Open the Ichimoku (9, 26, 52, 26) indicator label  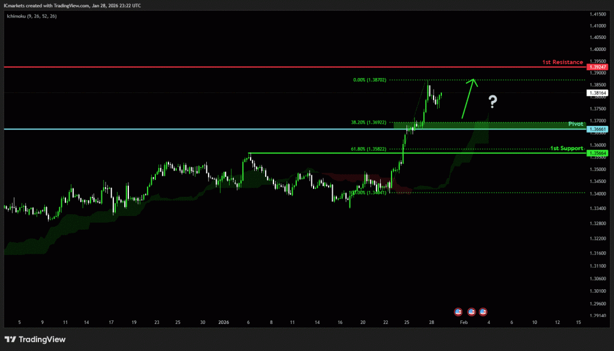(31, 15)
